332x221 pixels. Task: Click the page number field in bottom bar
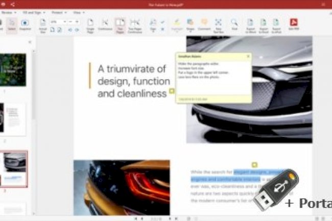(x=156, y=218)
